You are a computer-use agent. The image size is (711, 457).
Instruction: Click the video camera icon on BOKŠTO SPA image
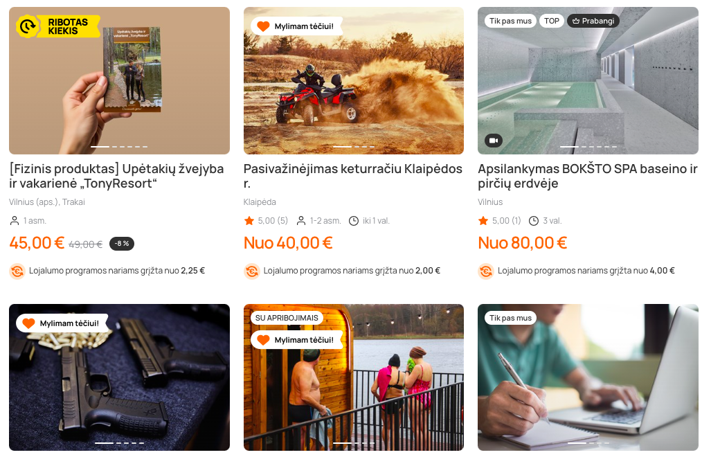click(x=494, y=141)
